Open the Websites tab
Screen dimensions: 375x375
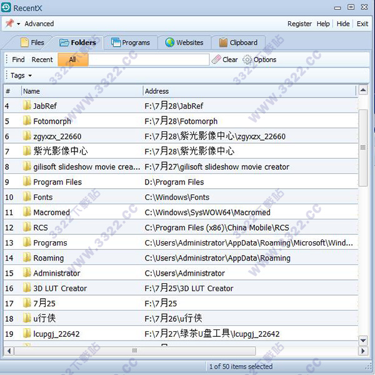pos(184,42)
